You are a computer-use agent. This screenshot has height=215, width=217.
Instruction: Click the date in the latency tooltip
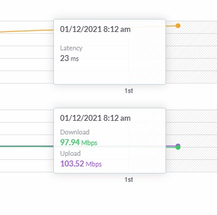(x=95, y=30)
